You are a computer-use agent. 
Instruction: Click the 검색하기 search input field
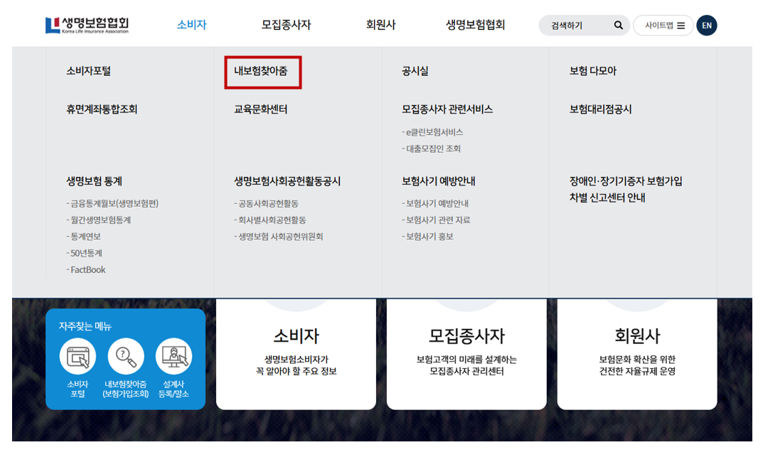click(576, 26)
